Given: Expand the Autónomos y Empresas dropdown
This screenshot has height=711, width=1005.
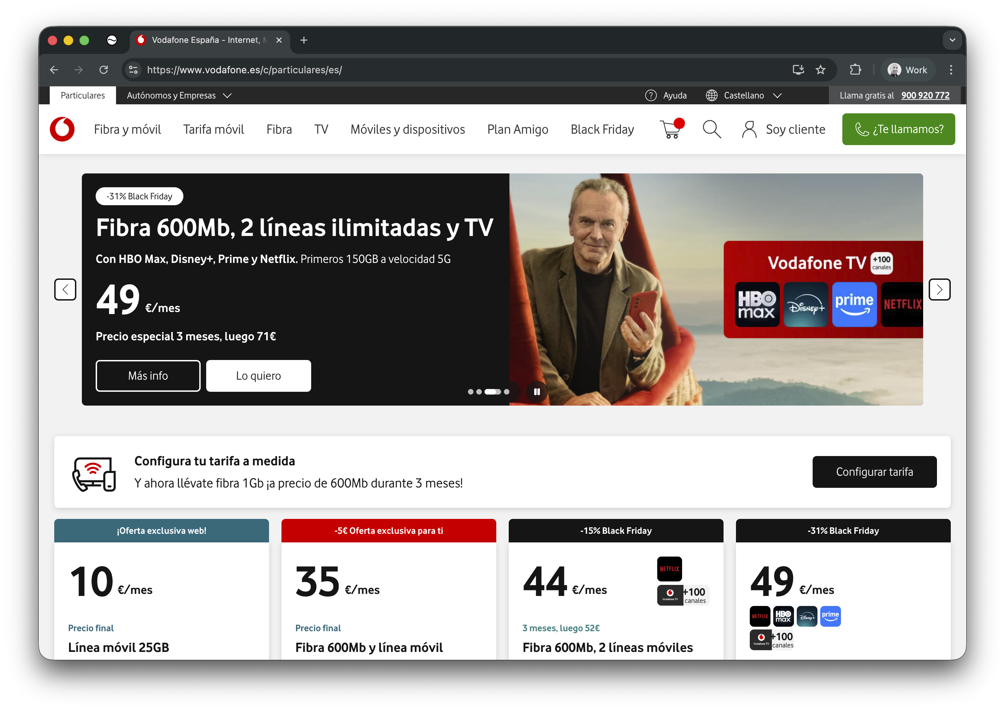Looking at the screenshot, I should [179, 95].
